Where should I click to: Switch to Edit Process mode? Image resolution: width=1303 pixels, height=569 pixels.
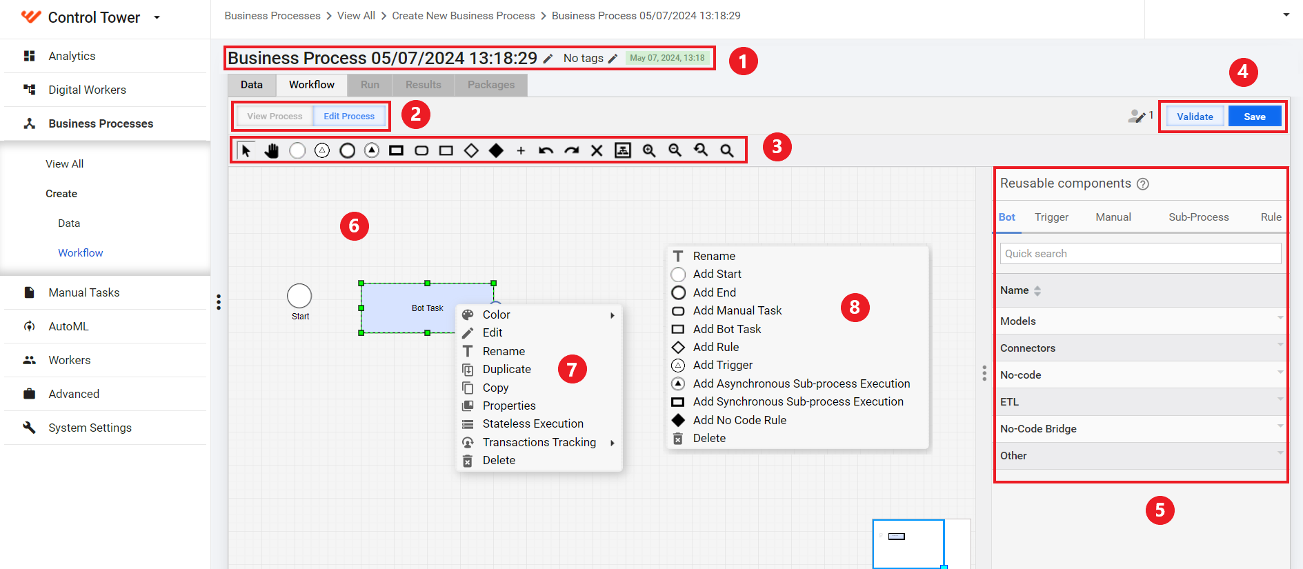[x=349, y=116]
